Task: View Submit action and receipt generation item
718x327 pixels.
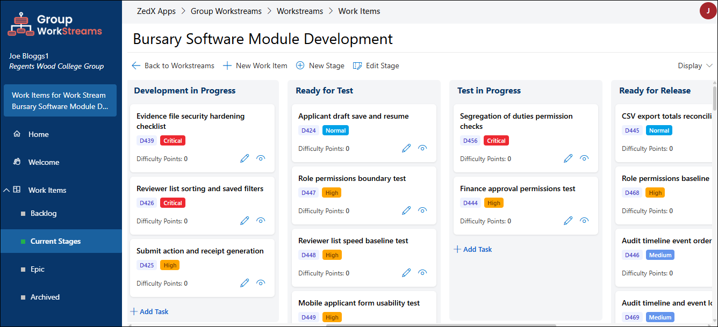Action: pos(261,283)
